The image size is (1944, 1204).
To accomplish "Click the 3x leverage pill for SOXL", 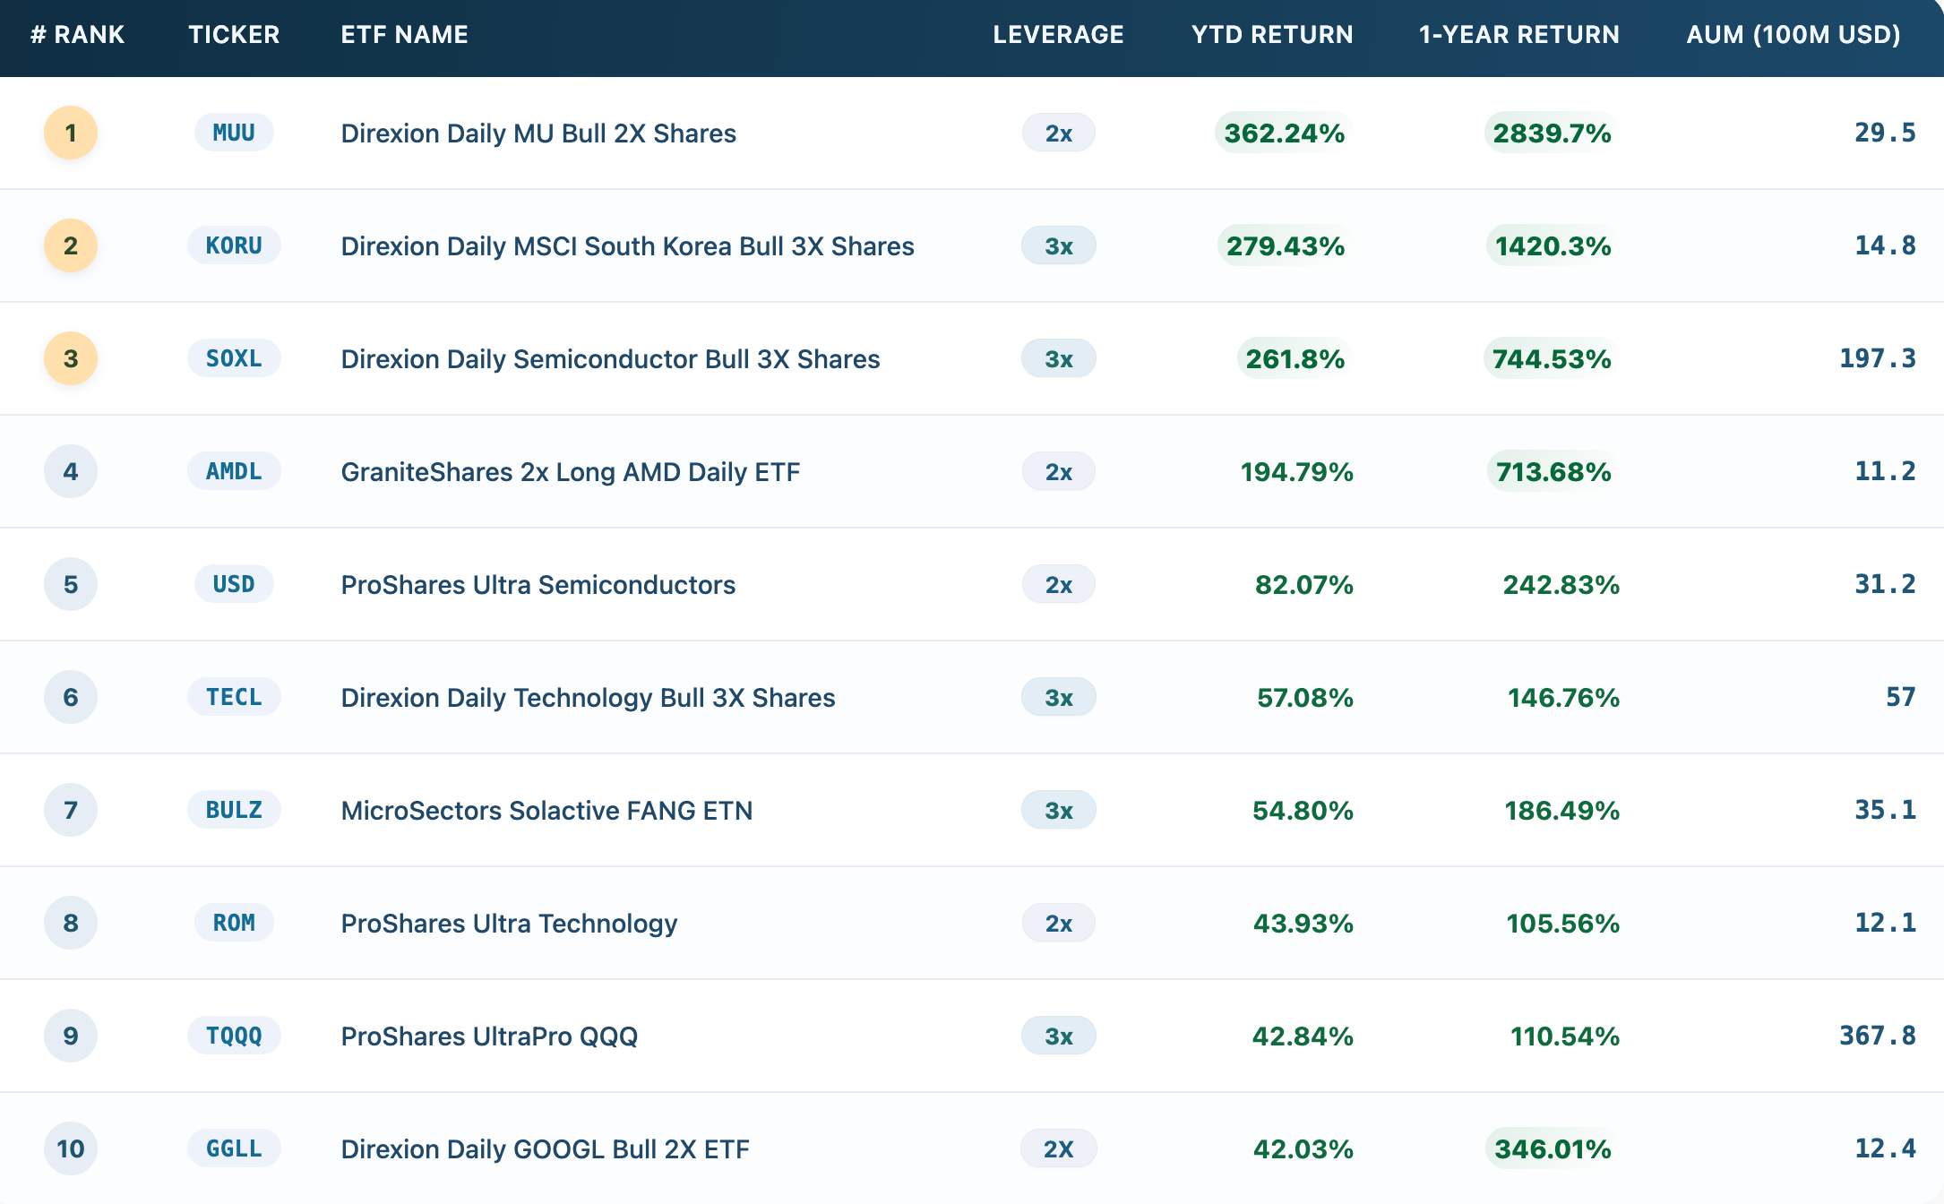I will [1058, 359].
